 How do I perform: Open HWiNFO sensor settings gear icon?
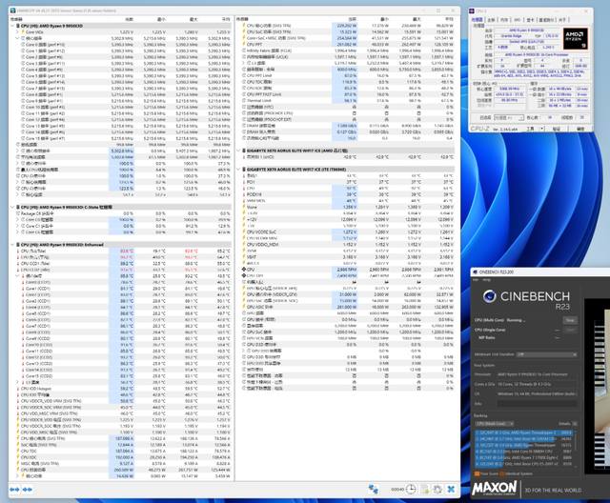point(437,490)
